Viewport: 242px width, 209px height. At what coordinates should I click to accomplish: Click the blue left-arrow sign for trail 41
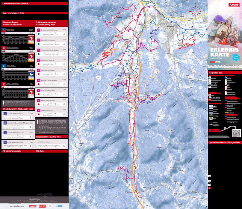pos(31,75)
